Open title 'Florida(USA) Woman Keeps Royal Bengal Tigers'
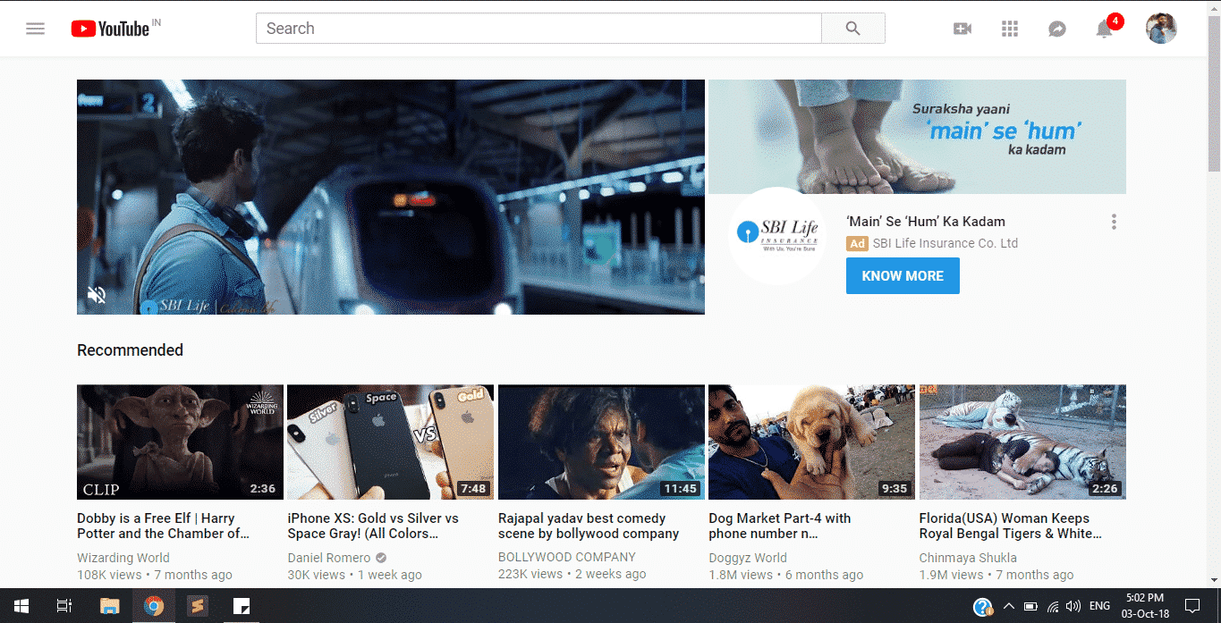1221x623 pixels. (x=1010, y=526)
